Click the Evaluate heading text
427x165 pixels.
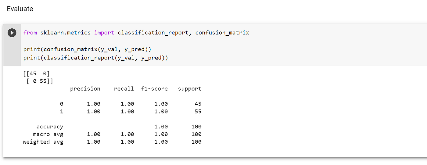[20, 9]
